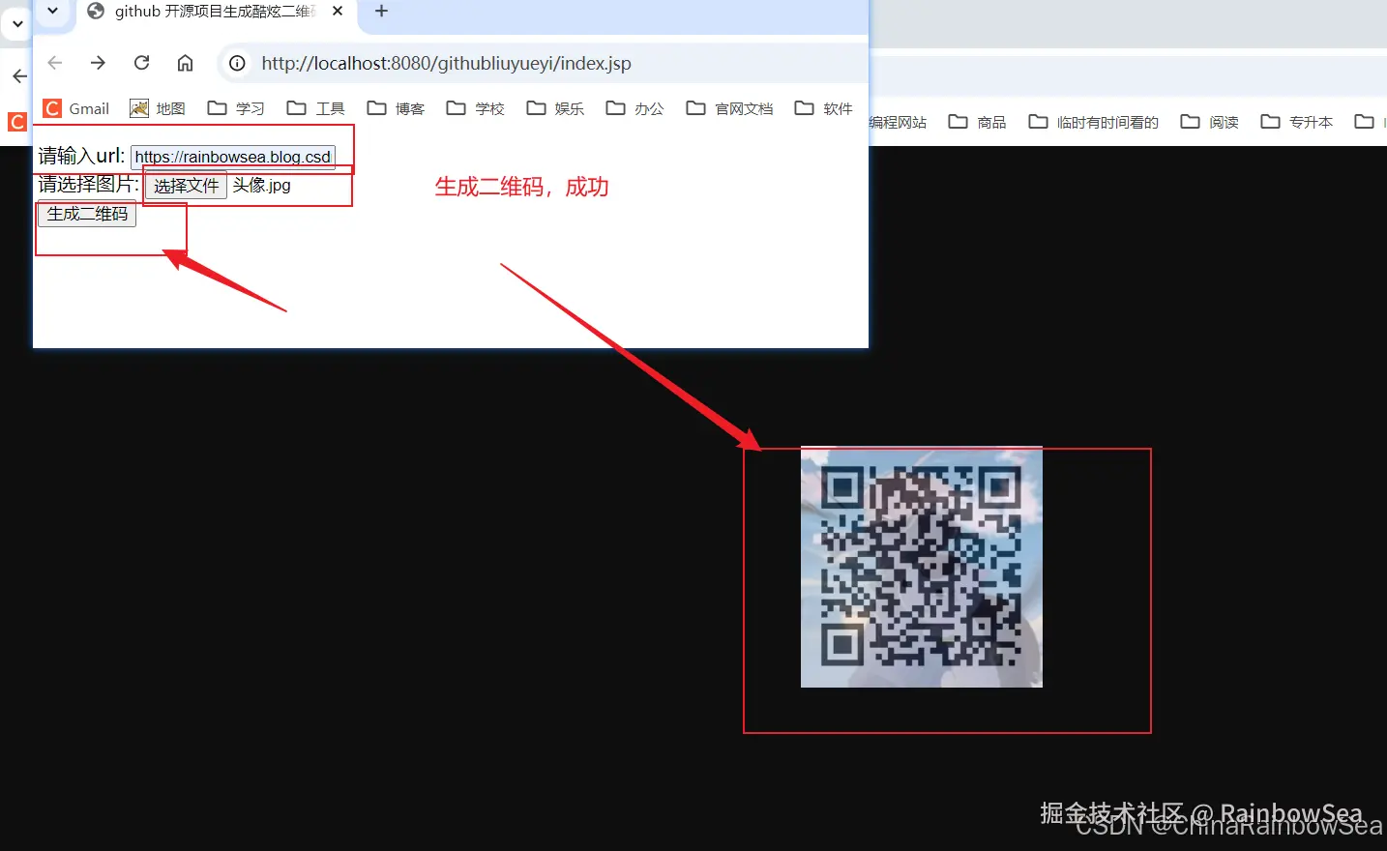This screenshot has height=851, width=1387.
Task: Open the 娱乐 bookmarks folder
Action: (x=555, y=108)
